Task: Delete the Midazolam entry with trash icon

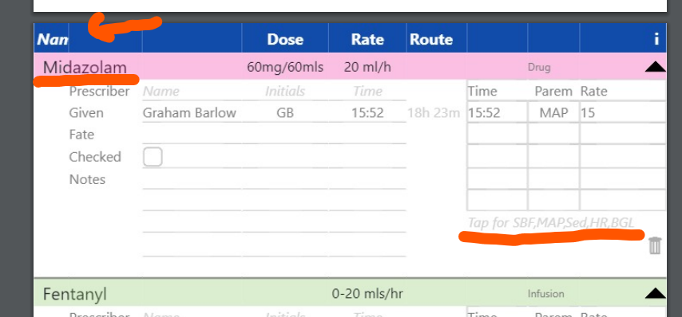Action: click(x=655, y=245)
